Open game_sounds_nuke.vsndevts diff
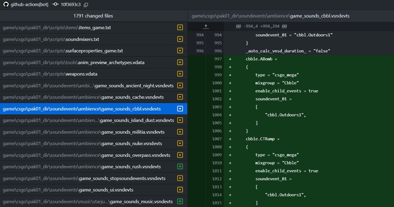394x207 pixels. (94, 143)
